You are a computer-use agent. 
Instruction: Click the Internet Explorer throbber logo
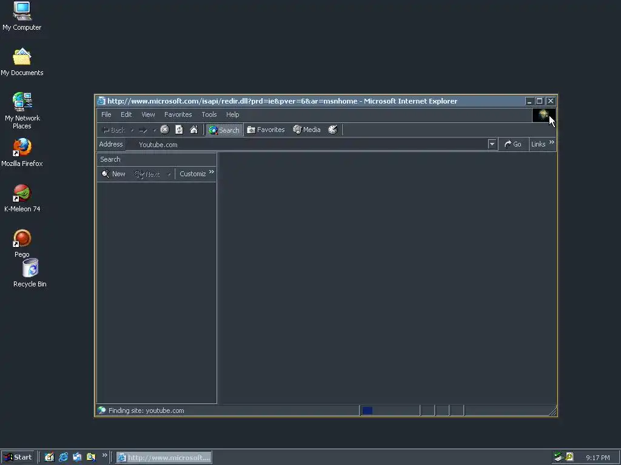coord(543,115)
